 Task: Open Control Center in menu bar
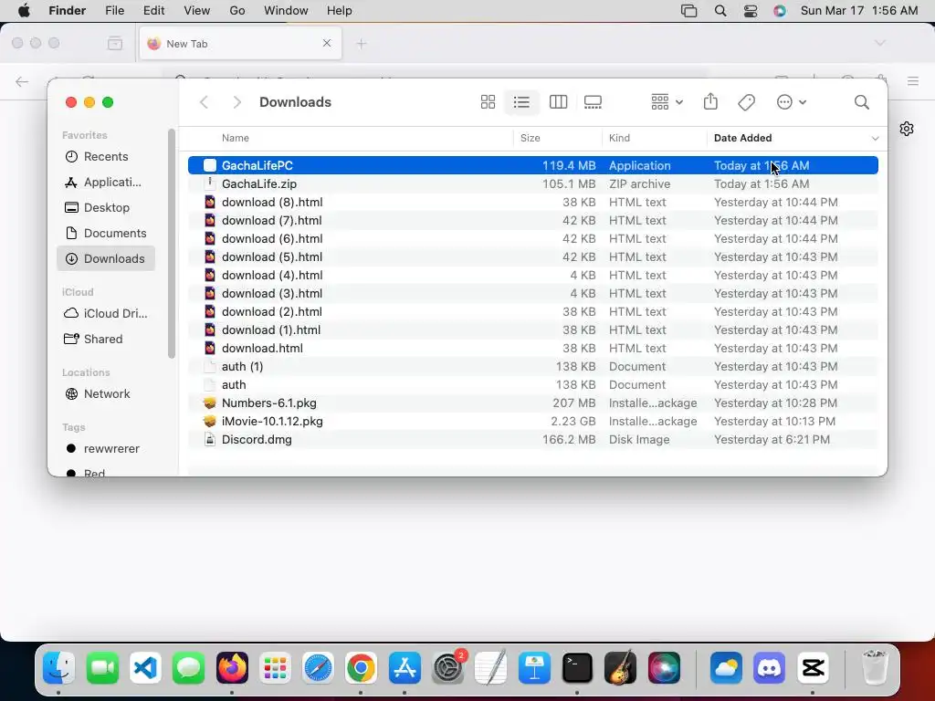coord(751,11)
